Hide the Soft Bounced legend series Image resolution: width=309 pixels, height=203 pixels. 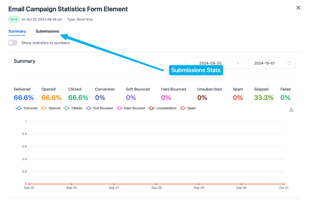tap(99, 108)
